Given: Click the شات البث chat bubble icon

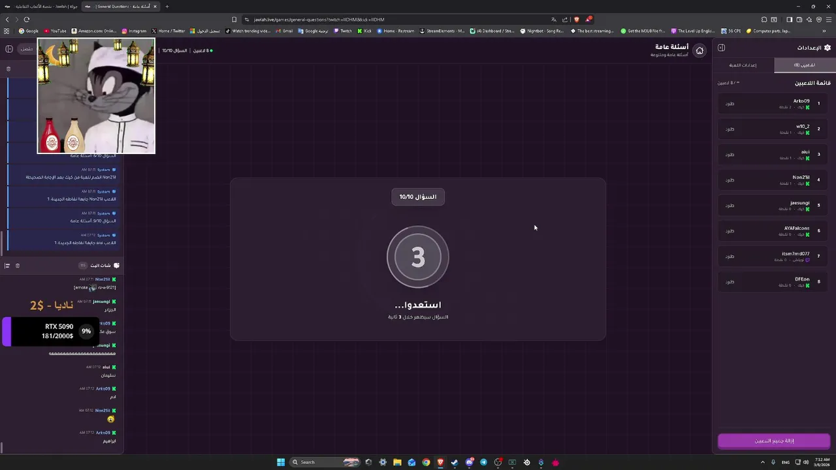Looking at the screenshot, I should [x=116, y=266].
